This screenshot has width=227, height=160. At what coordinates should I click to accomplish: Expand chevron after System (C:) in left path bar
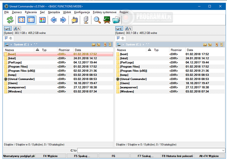click(x=31, y=45)
